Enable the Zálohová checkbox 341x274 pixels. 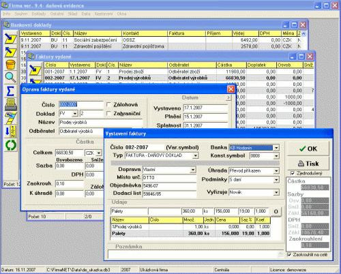(108, 104)
